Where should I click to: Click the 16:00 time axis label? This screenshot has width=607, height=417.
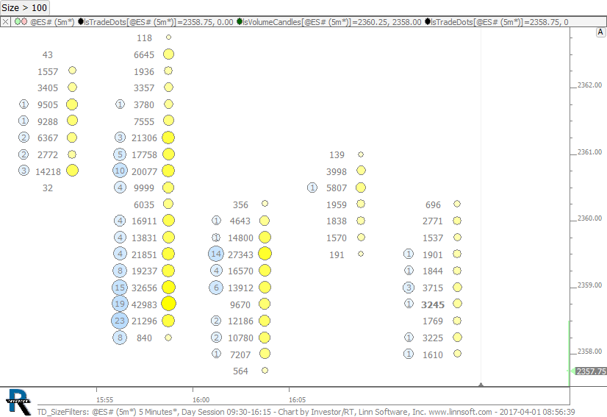pos(201,399)
